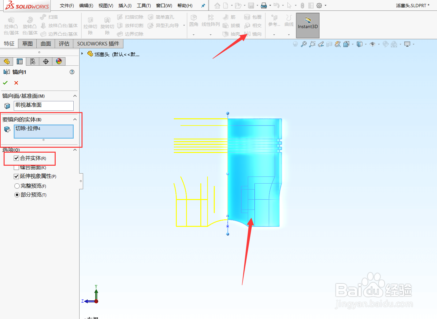The height and width of the screenshot is (319, 437).
Task: Cancel the mirror with the red X
Action: tap(16, 82)
